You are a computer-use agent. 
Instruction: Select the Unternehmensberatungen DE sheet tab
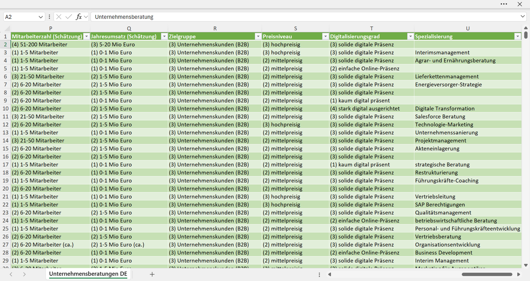click(88, 274)
